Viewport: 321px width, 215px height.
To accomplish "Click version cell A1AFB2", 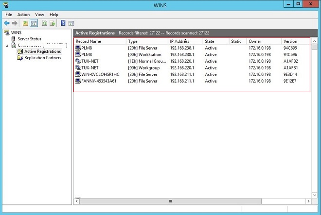I will coord(291,61).
